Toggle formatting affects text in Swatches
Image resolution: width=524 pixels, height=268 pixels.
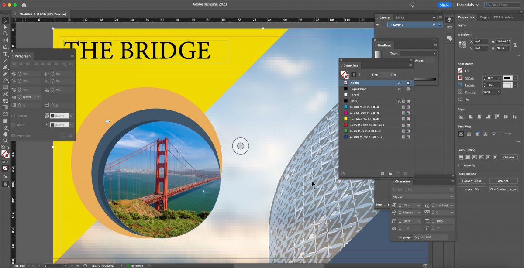point(359,75)
